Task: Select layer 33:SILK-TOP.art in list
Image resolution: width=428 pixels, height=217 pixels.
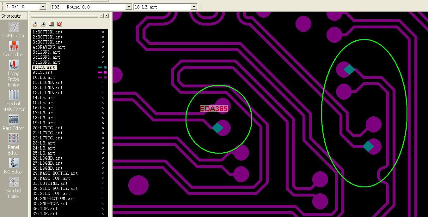Action: pyautogui.click(x=51, y=193)
